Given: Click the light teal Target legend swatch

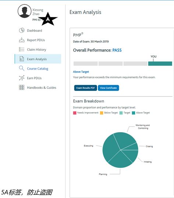Looking at the screenshot, I should (121, 113).
